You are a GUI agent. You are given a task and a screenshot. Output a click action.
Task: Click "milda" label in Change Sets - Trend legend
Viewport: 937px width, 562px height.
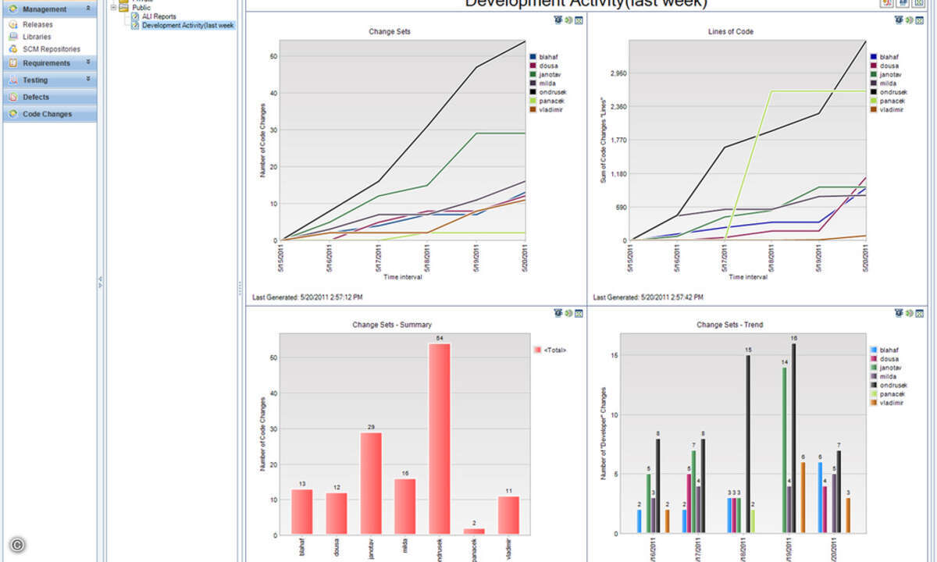click(889, 376)
